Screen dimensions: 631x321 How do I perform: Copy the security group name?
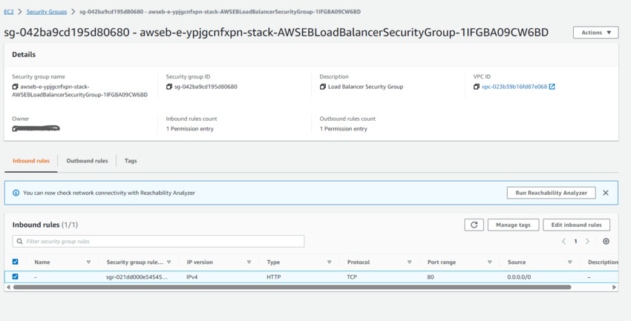(x=16, y=87)
